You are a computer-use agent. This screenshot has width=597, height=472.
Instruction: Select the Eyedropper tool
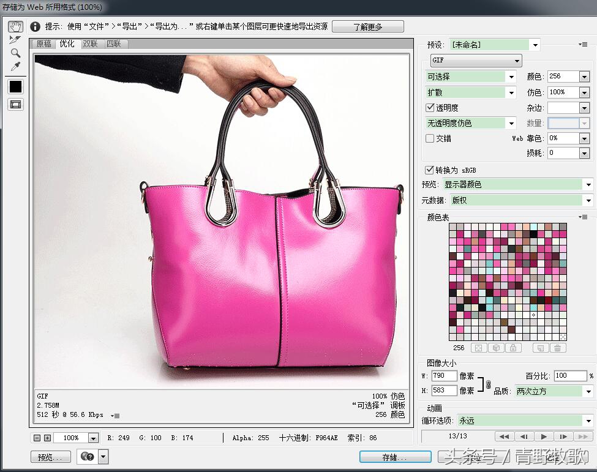[x=15, y=66]
